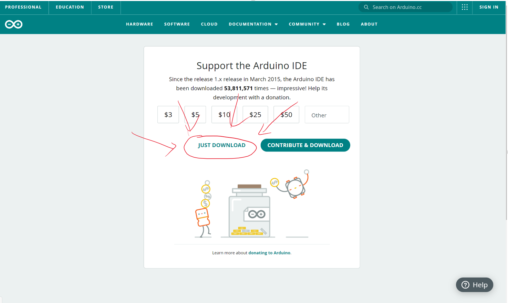The image size is (508, 303).
Task: Click the Arduino infinity logo
Action: pyautogui.click(x=14, y=24)
